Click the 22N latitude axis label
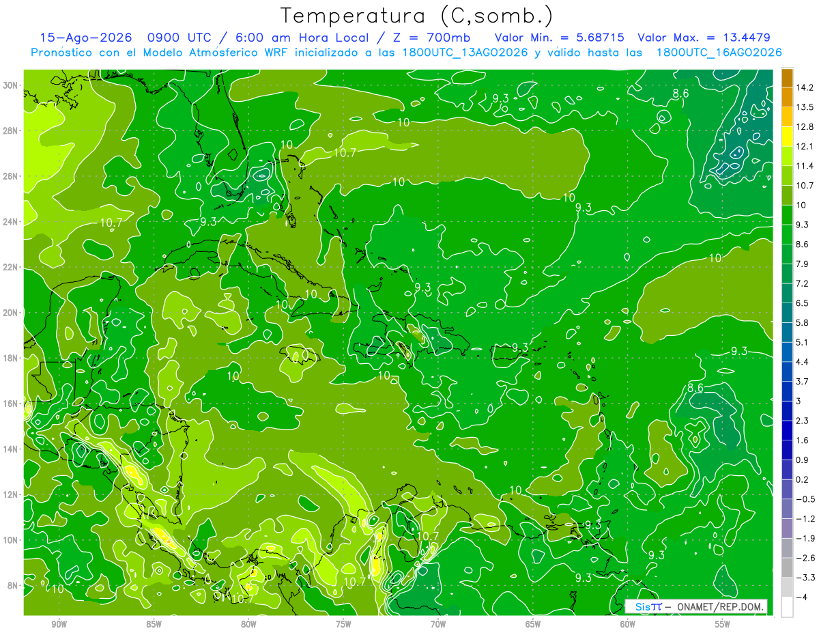Viewport: 819px width, 633px height. [12, 267]
